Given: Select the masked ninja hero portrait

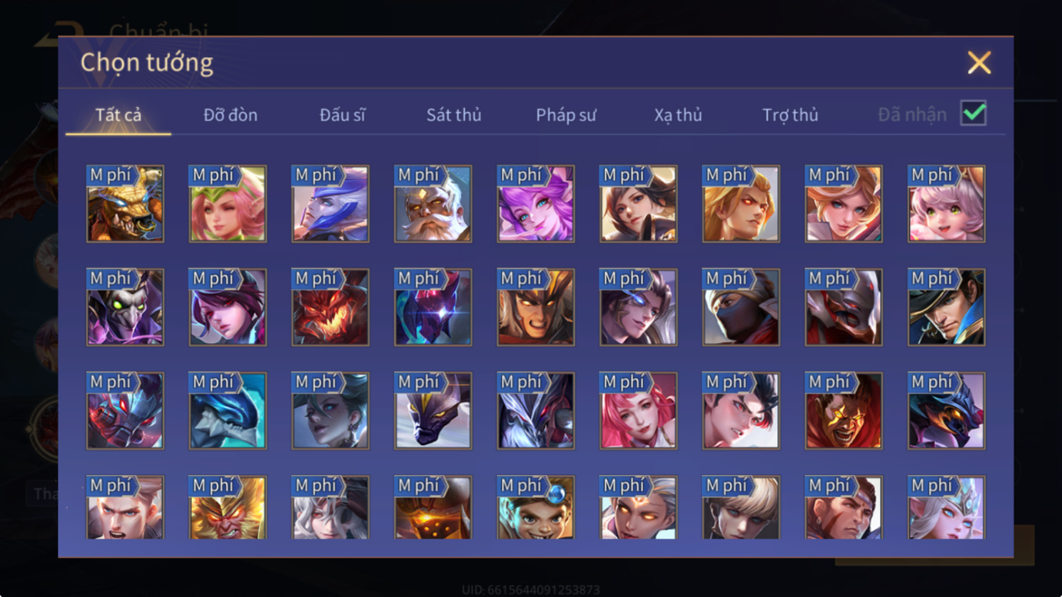Looking at the screenshot, I should (741, 307).
